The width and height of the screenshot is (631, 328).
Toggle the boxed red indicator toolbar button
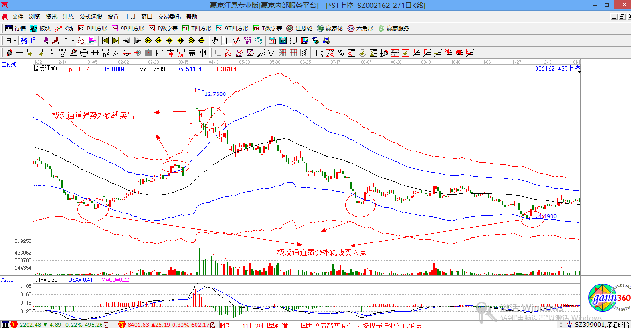click(x=81, y=41)
